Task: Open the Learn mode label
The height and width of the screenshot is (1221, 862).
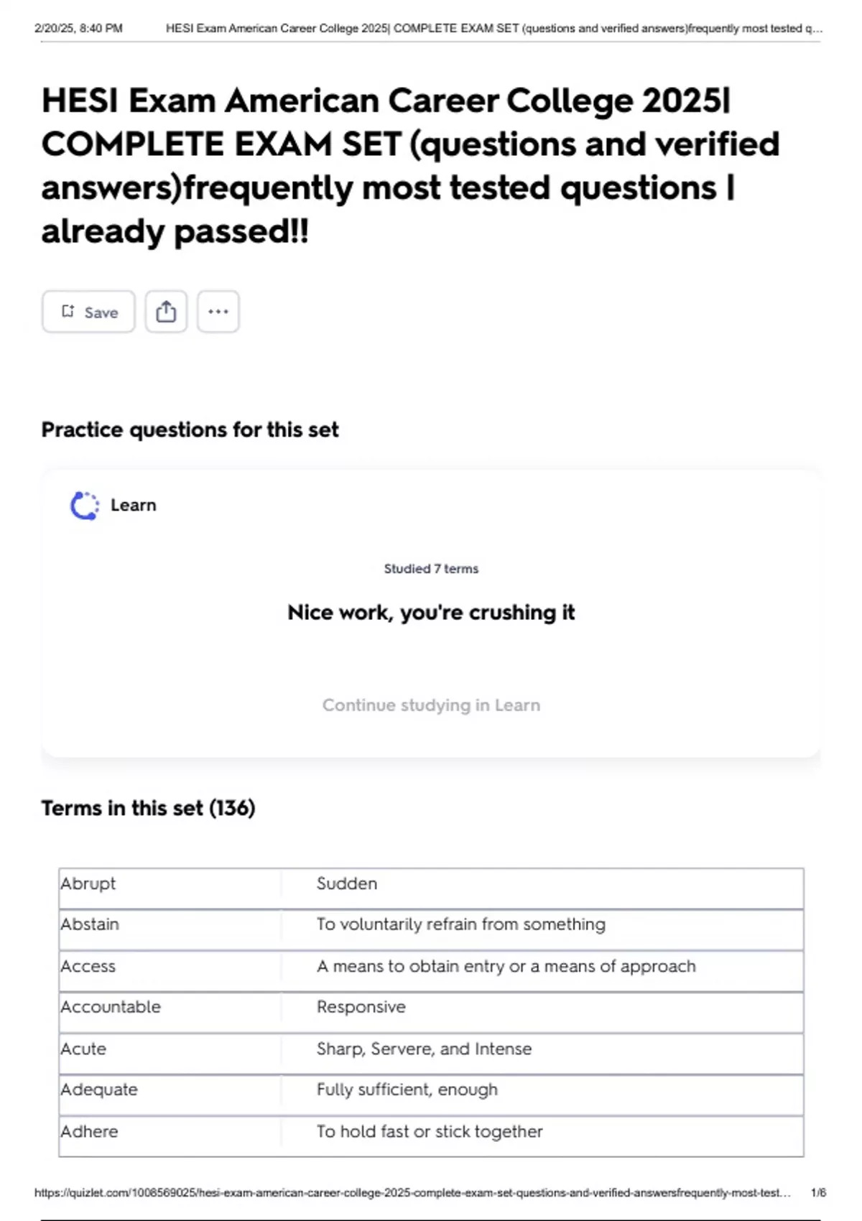Action: click(133, 506)
